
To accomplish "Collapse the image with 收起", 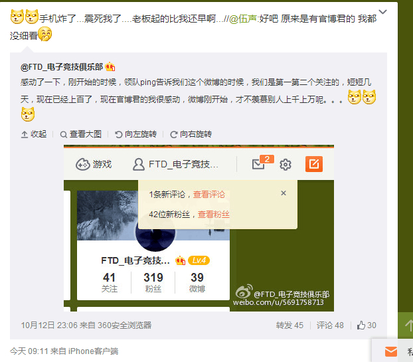I will point(34,134).
